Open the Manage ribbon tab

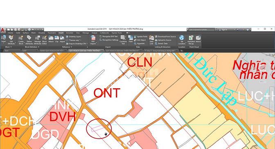click(86, 33)
